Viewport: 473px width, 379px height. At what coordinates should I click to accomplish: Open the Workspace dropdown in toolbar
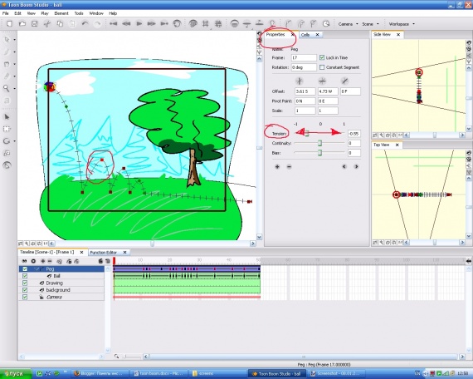402,24
